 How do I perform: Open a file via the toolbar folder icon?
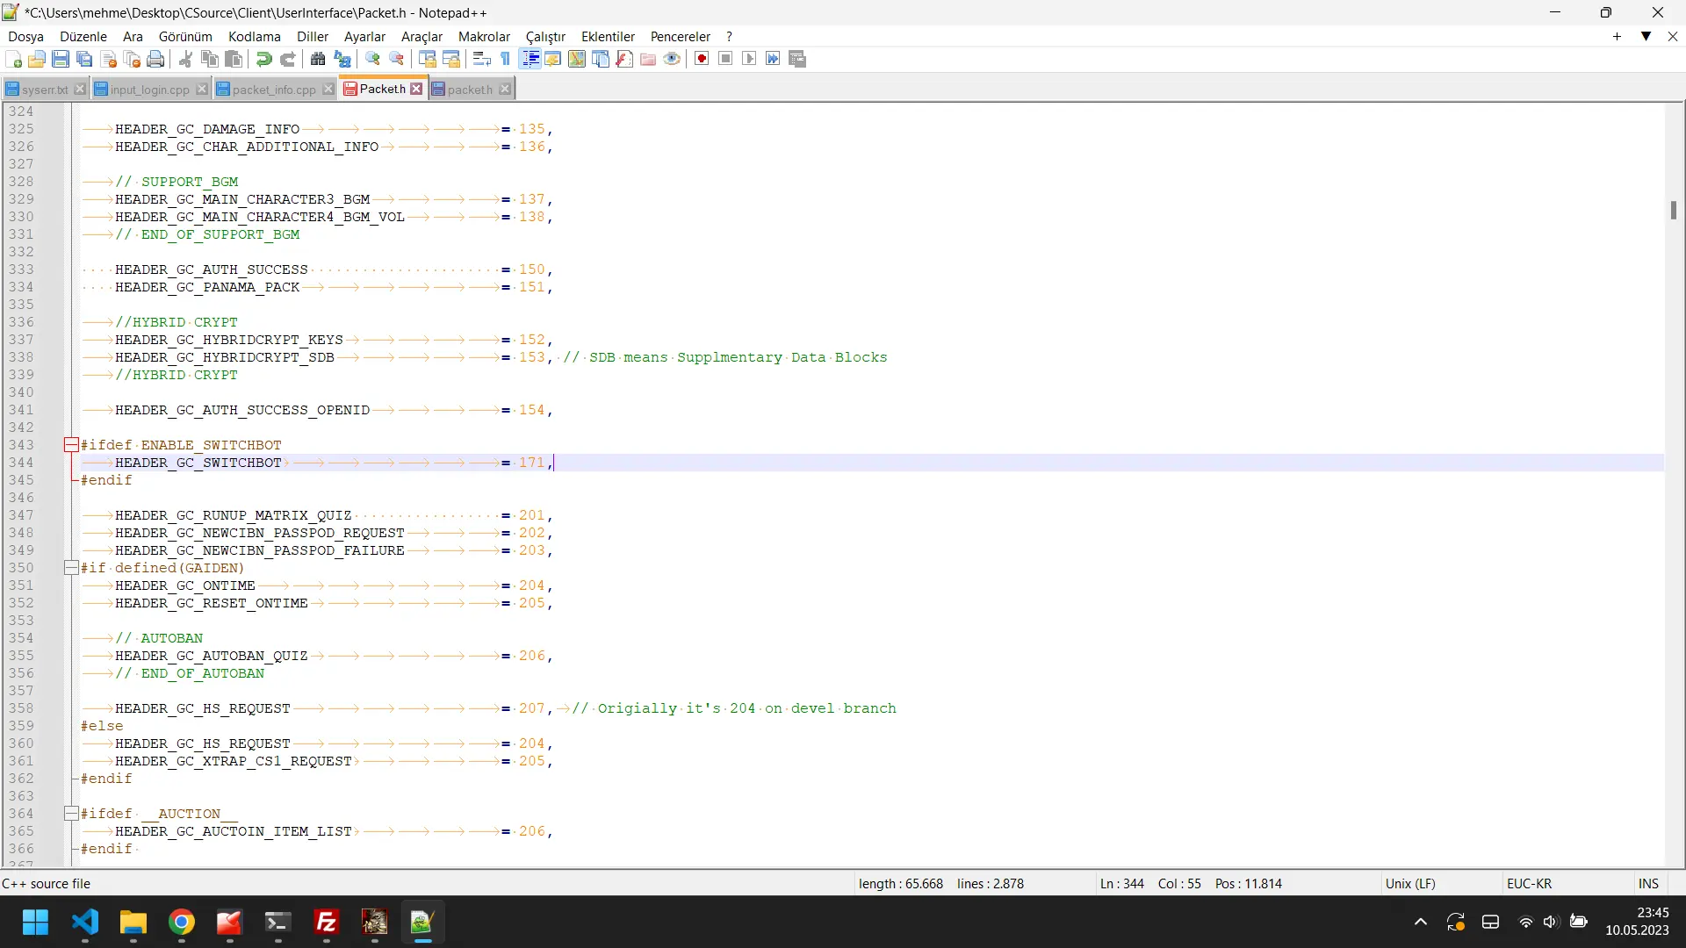(x=37, y=59)
